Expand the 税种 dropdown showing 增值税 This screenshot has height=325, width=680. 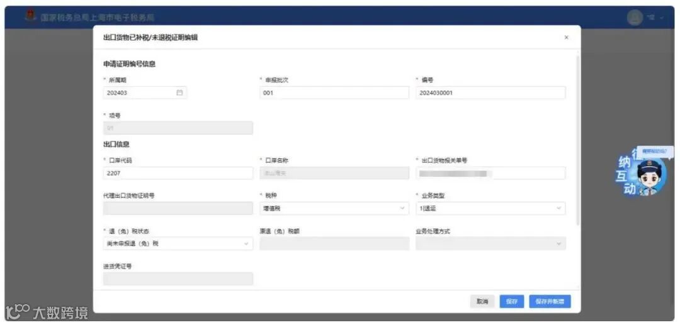[x=334, y=209]
